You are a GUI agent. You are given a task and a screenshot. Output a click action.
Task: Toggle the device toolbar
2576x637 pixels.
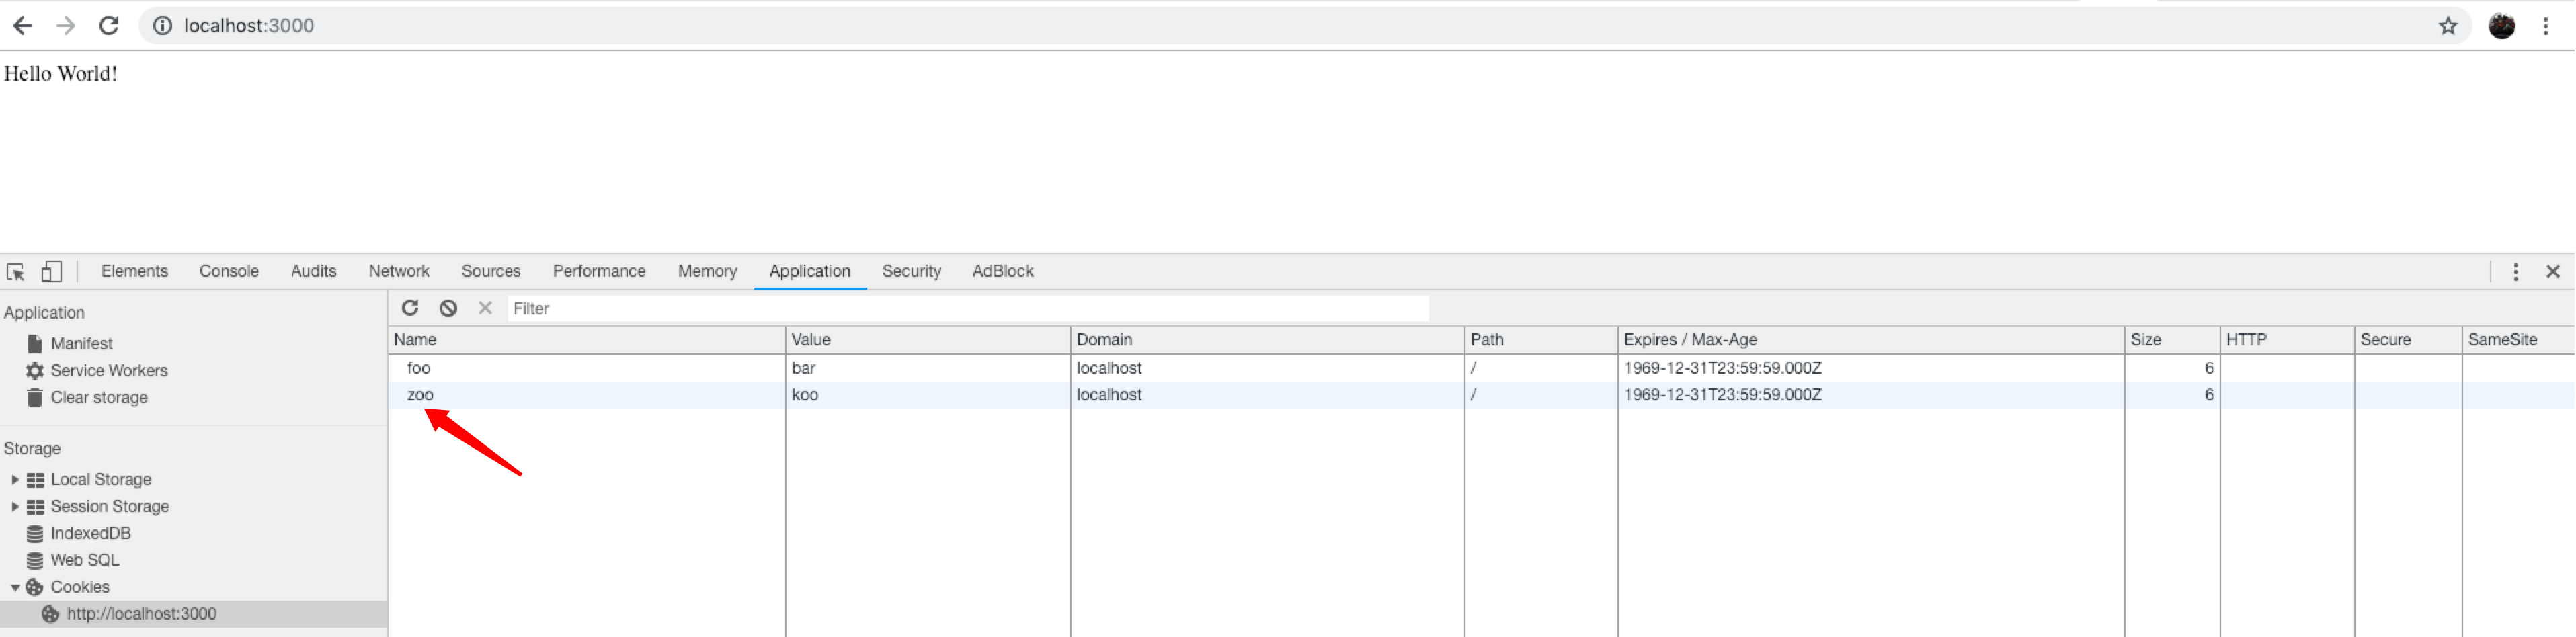[51, 272]
